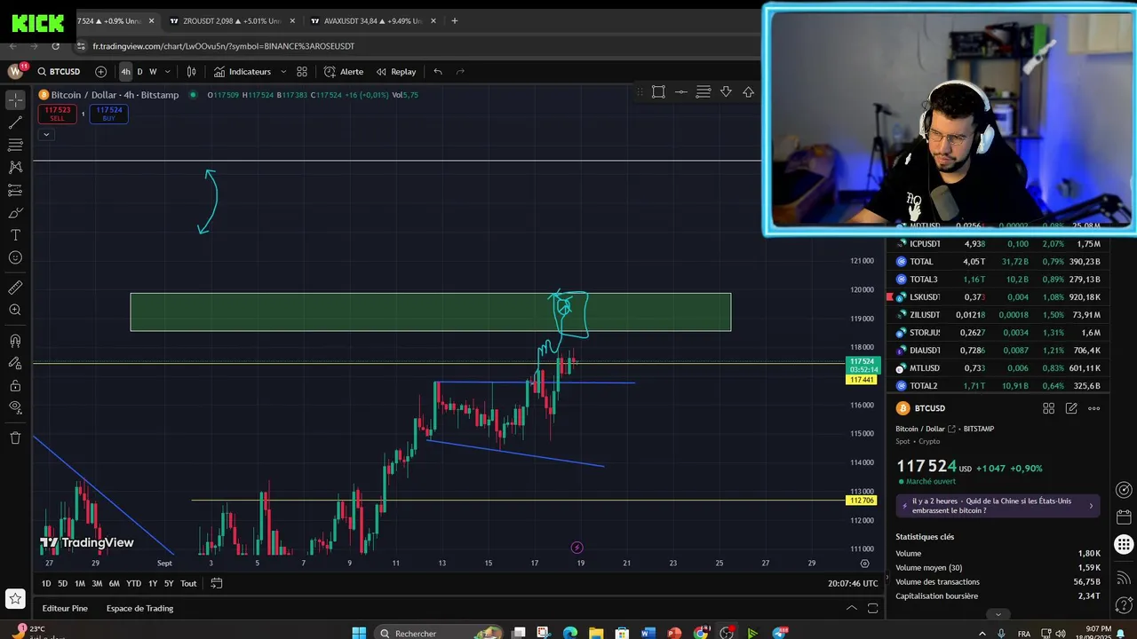Select the crosshair cursor tool
The height and width of the screenshot is (639, 1137).
tap(15, 99)
